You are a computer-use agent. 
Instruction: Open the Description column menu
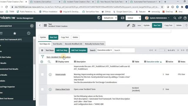coord(75,62)
